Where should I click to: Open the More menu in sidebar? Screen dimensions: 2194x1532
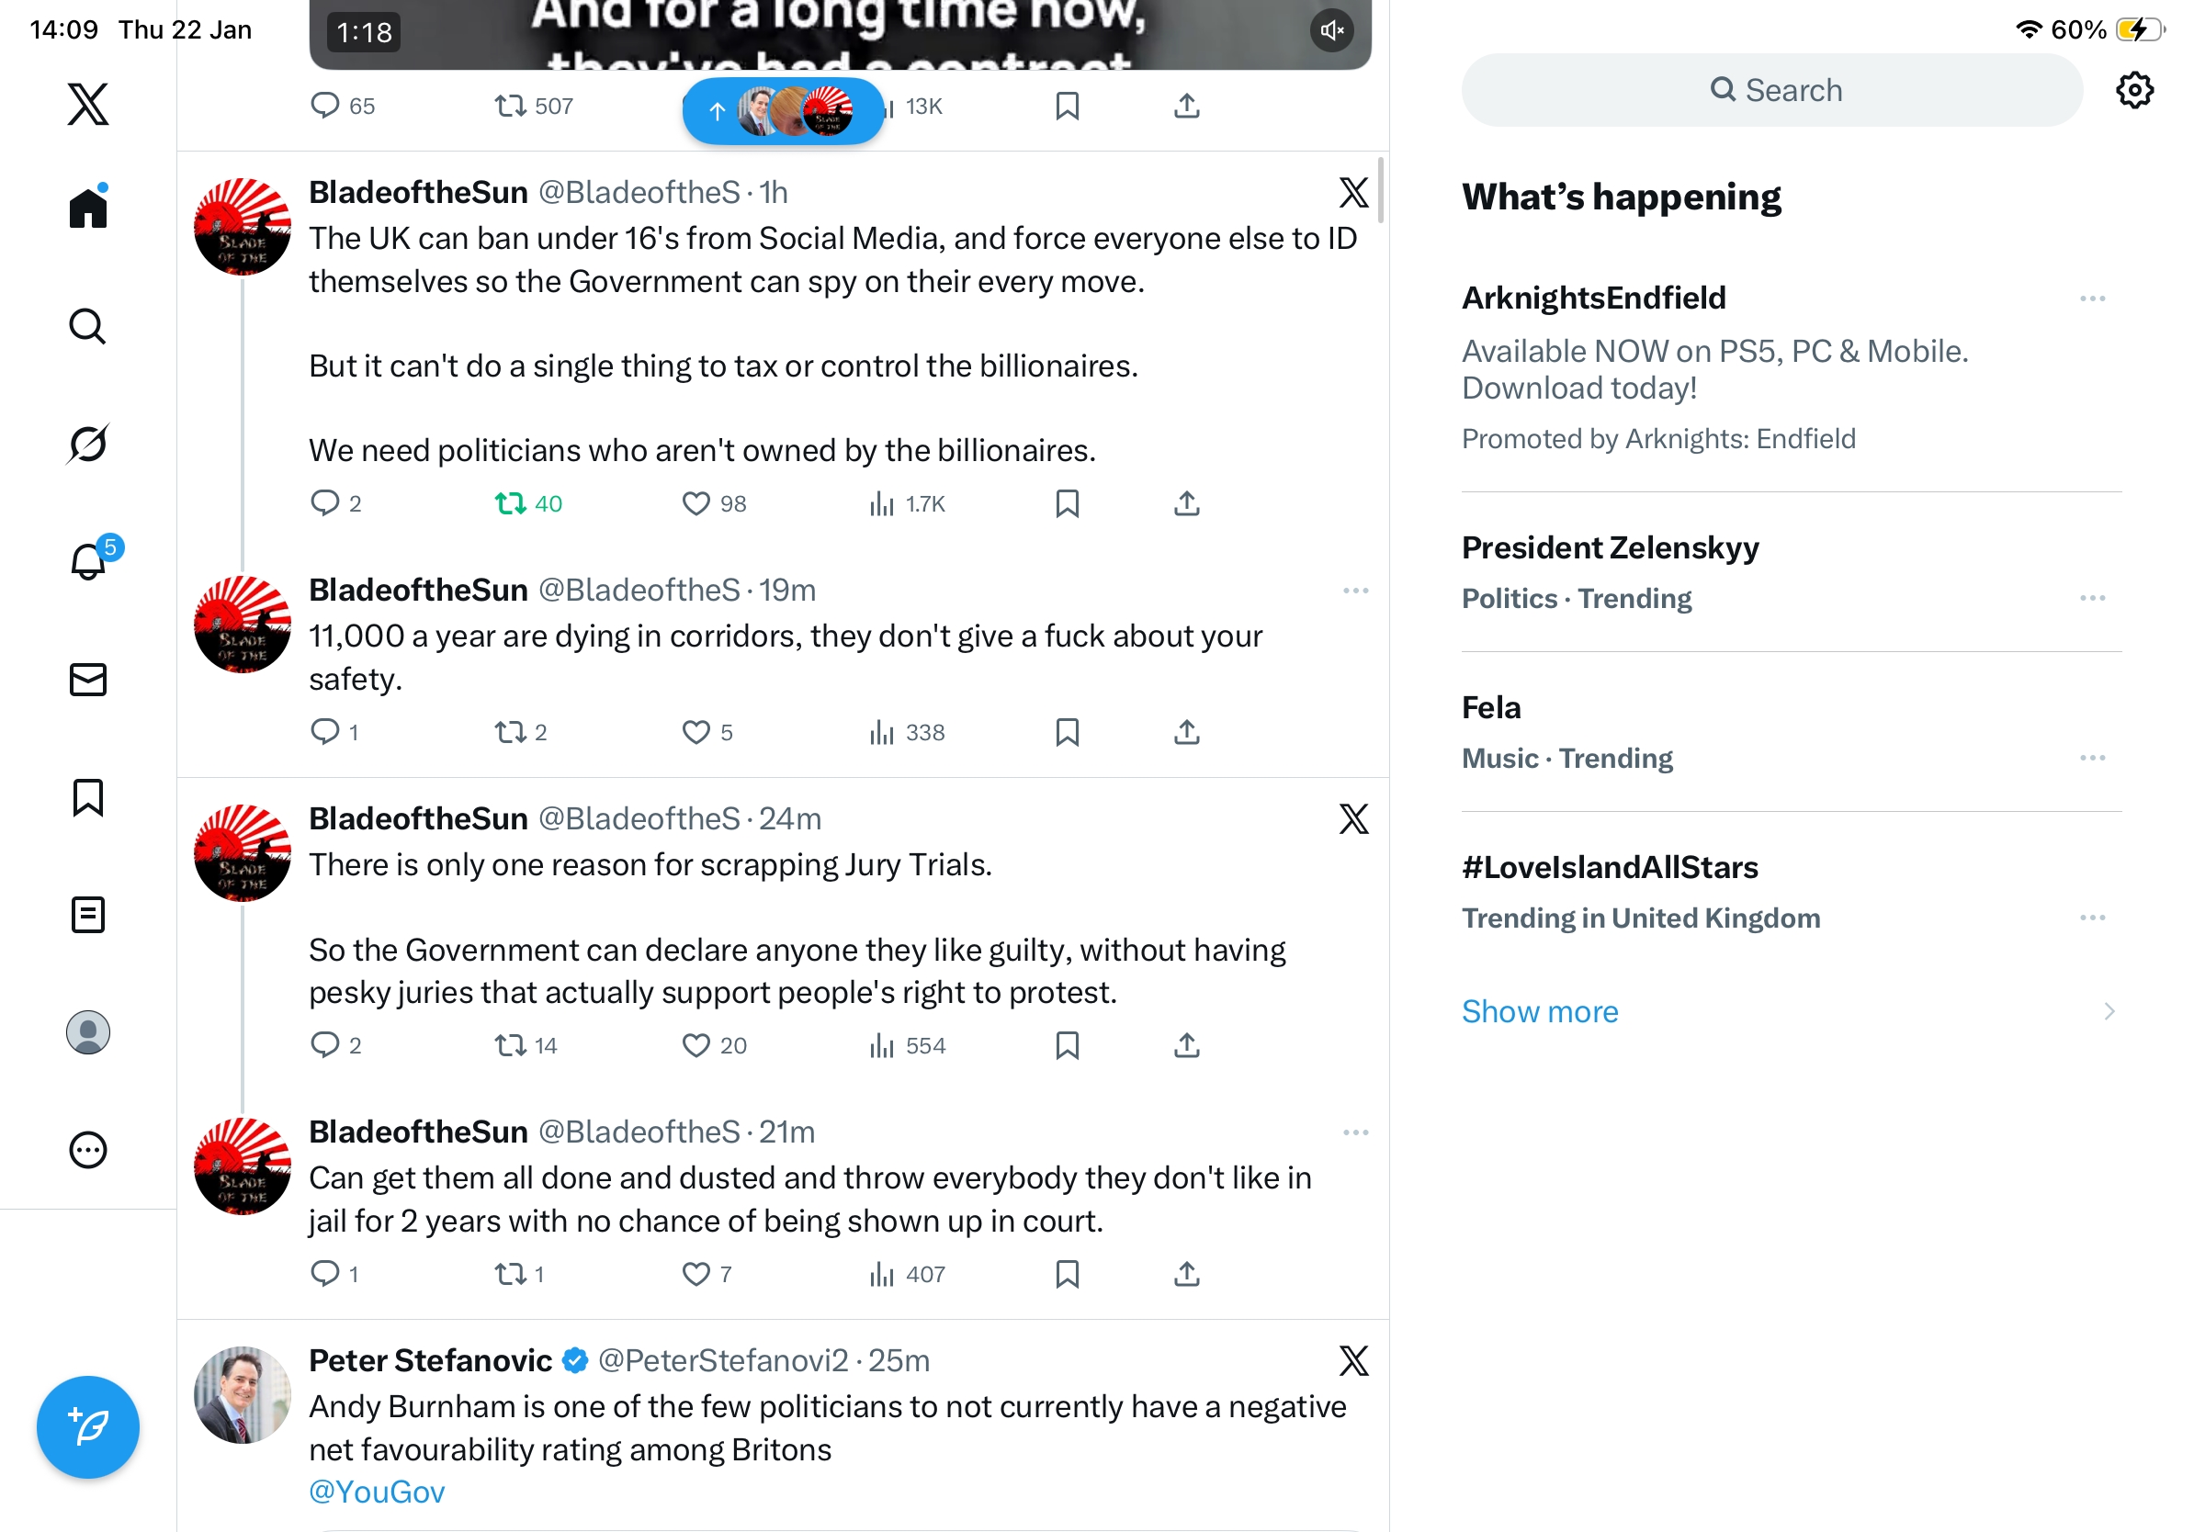click(88, 1150)
